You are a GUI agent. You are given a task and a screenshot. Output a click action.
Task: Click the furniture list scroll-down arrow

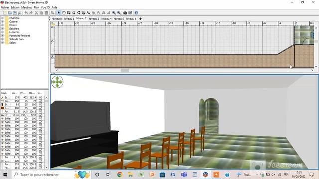(x=46, y=167)
